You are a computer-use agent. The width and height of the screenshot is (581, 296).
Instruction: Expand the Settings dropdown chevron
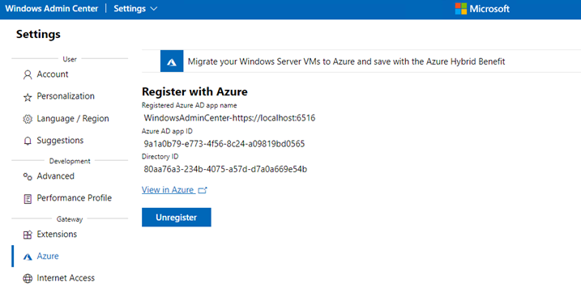tap(154, 9)
